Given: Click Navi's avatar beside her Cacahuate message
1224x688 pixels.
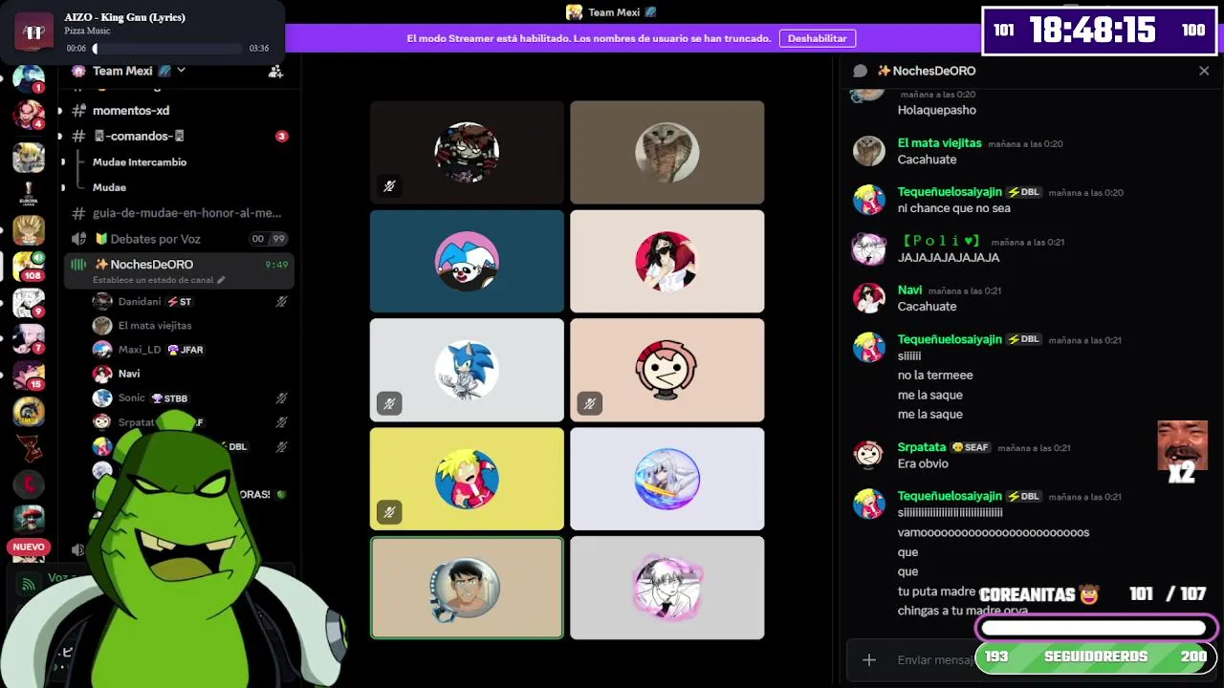Looking at the screenshot, I should point(869,298).
